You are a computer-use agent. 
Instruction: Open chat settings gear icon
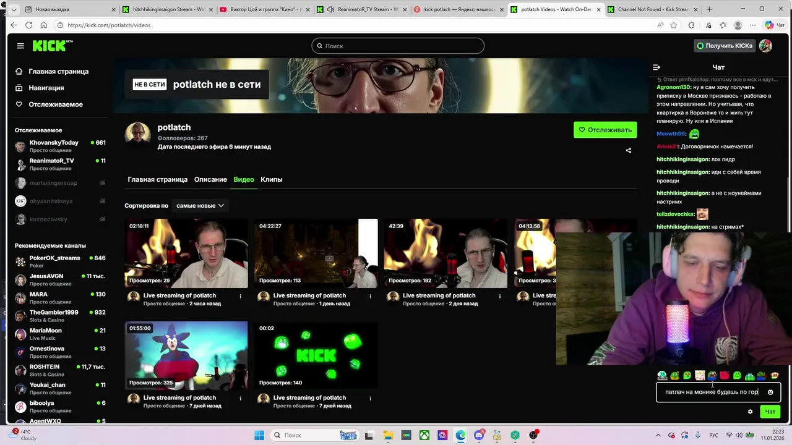coord(750,412)
